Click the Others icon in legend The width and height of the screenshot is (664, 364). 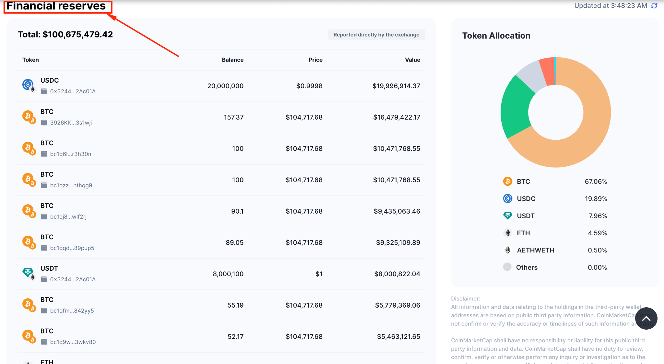[x=507, y=267]
